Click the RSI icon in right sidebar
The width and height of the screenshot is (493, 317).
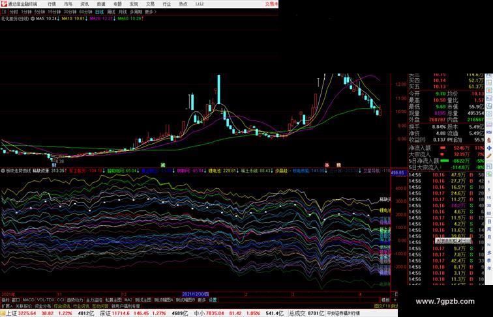point(489,132)
